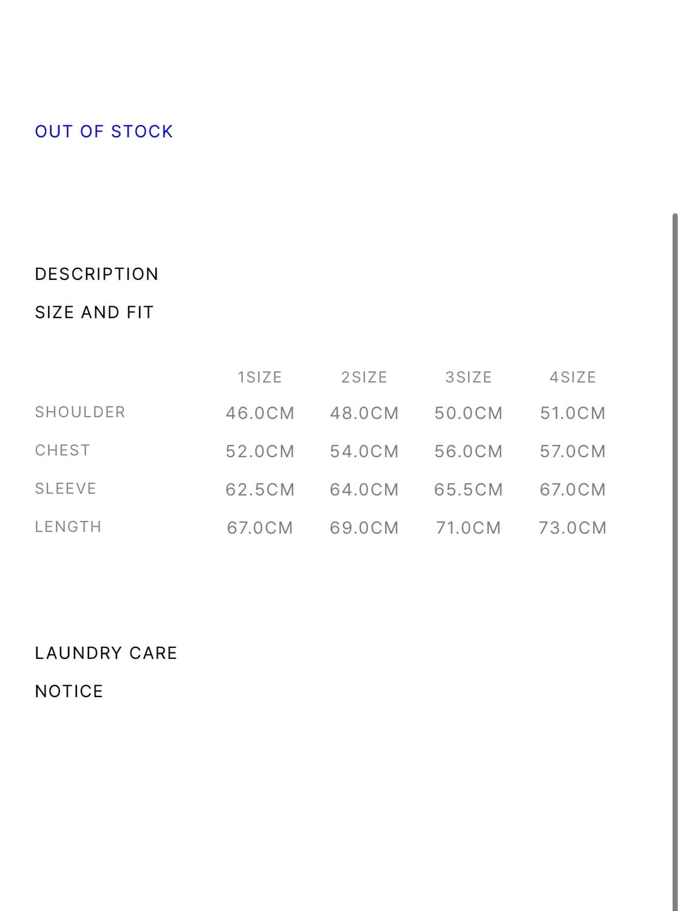The height and width of the screenshot is (911, 683).
Task: Select the 2SIZE column header
Action: pos(364,377)
